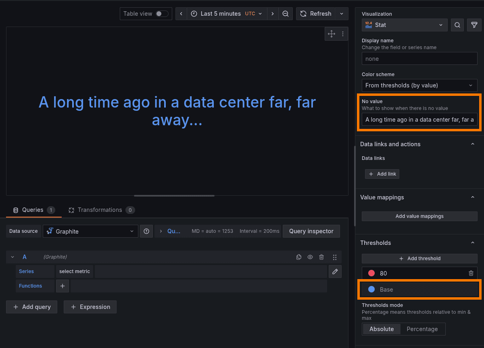484x348 pixels.
Task: Delete query A using the trash icon
Action: click(x=321, y=257)
